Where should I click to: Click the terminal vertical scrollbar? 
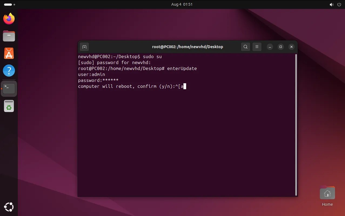(296, 125)
